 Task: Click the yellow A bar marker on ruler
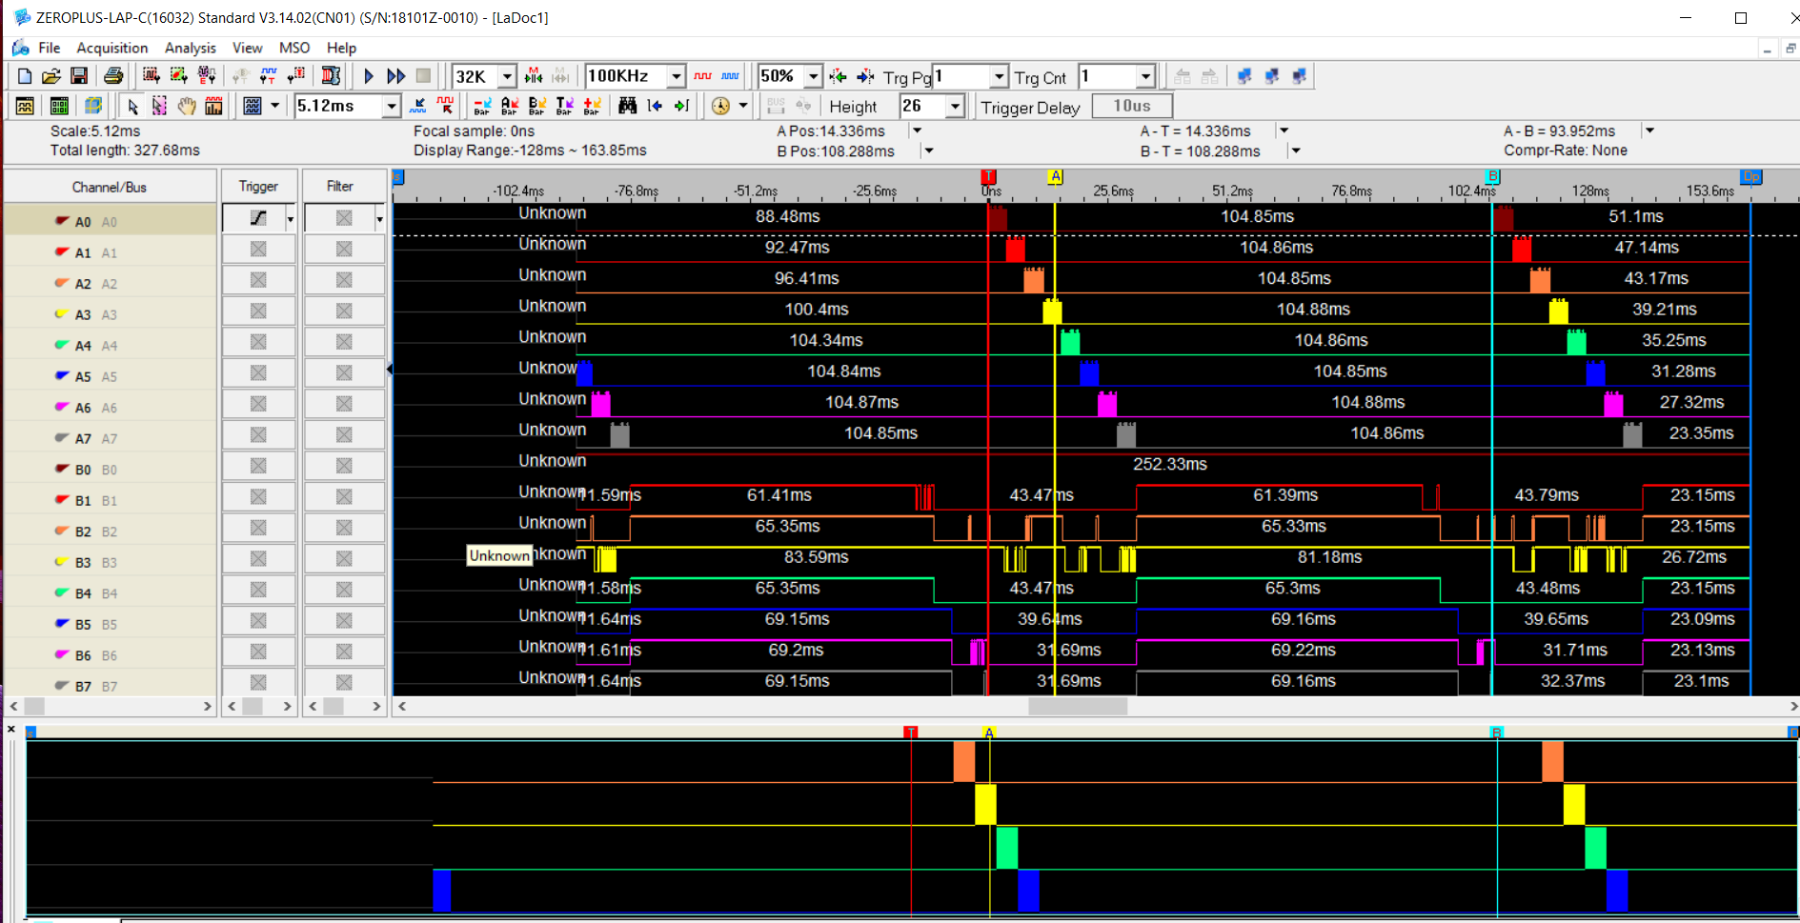pos(1055,177)
